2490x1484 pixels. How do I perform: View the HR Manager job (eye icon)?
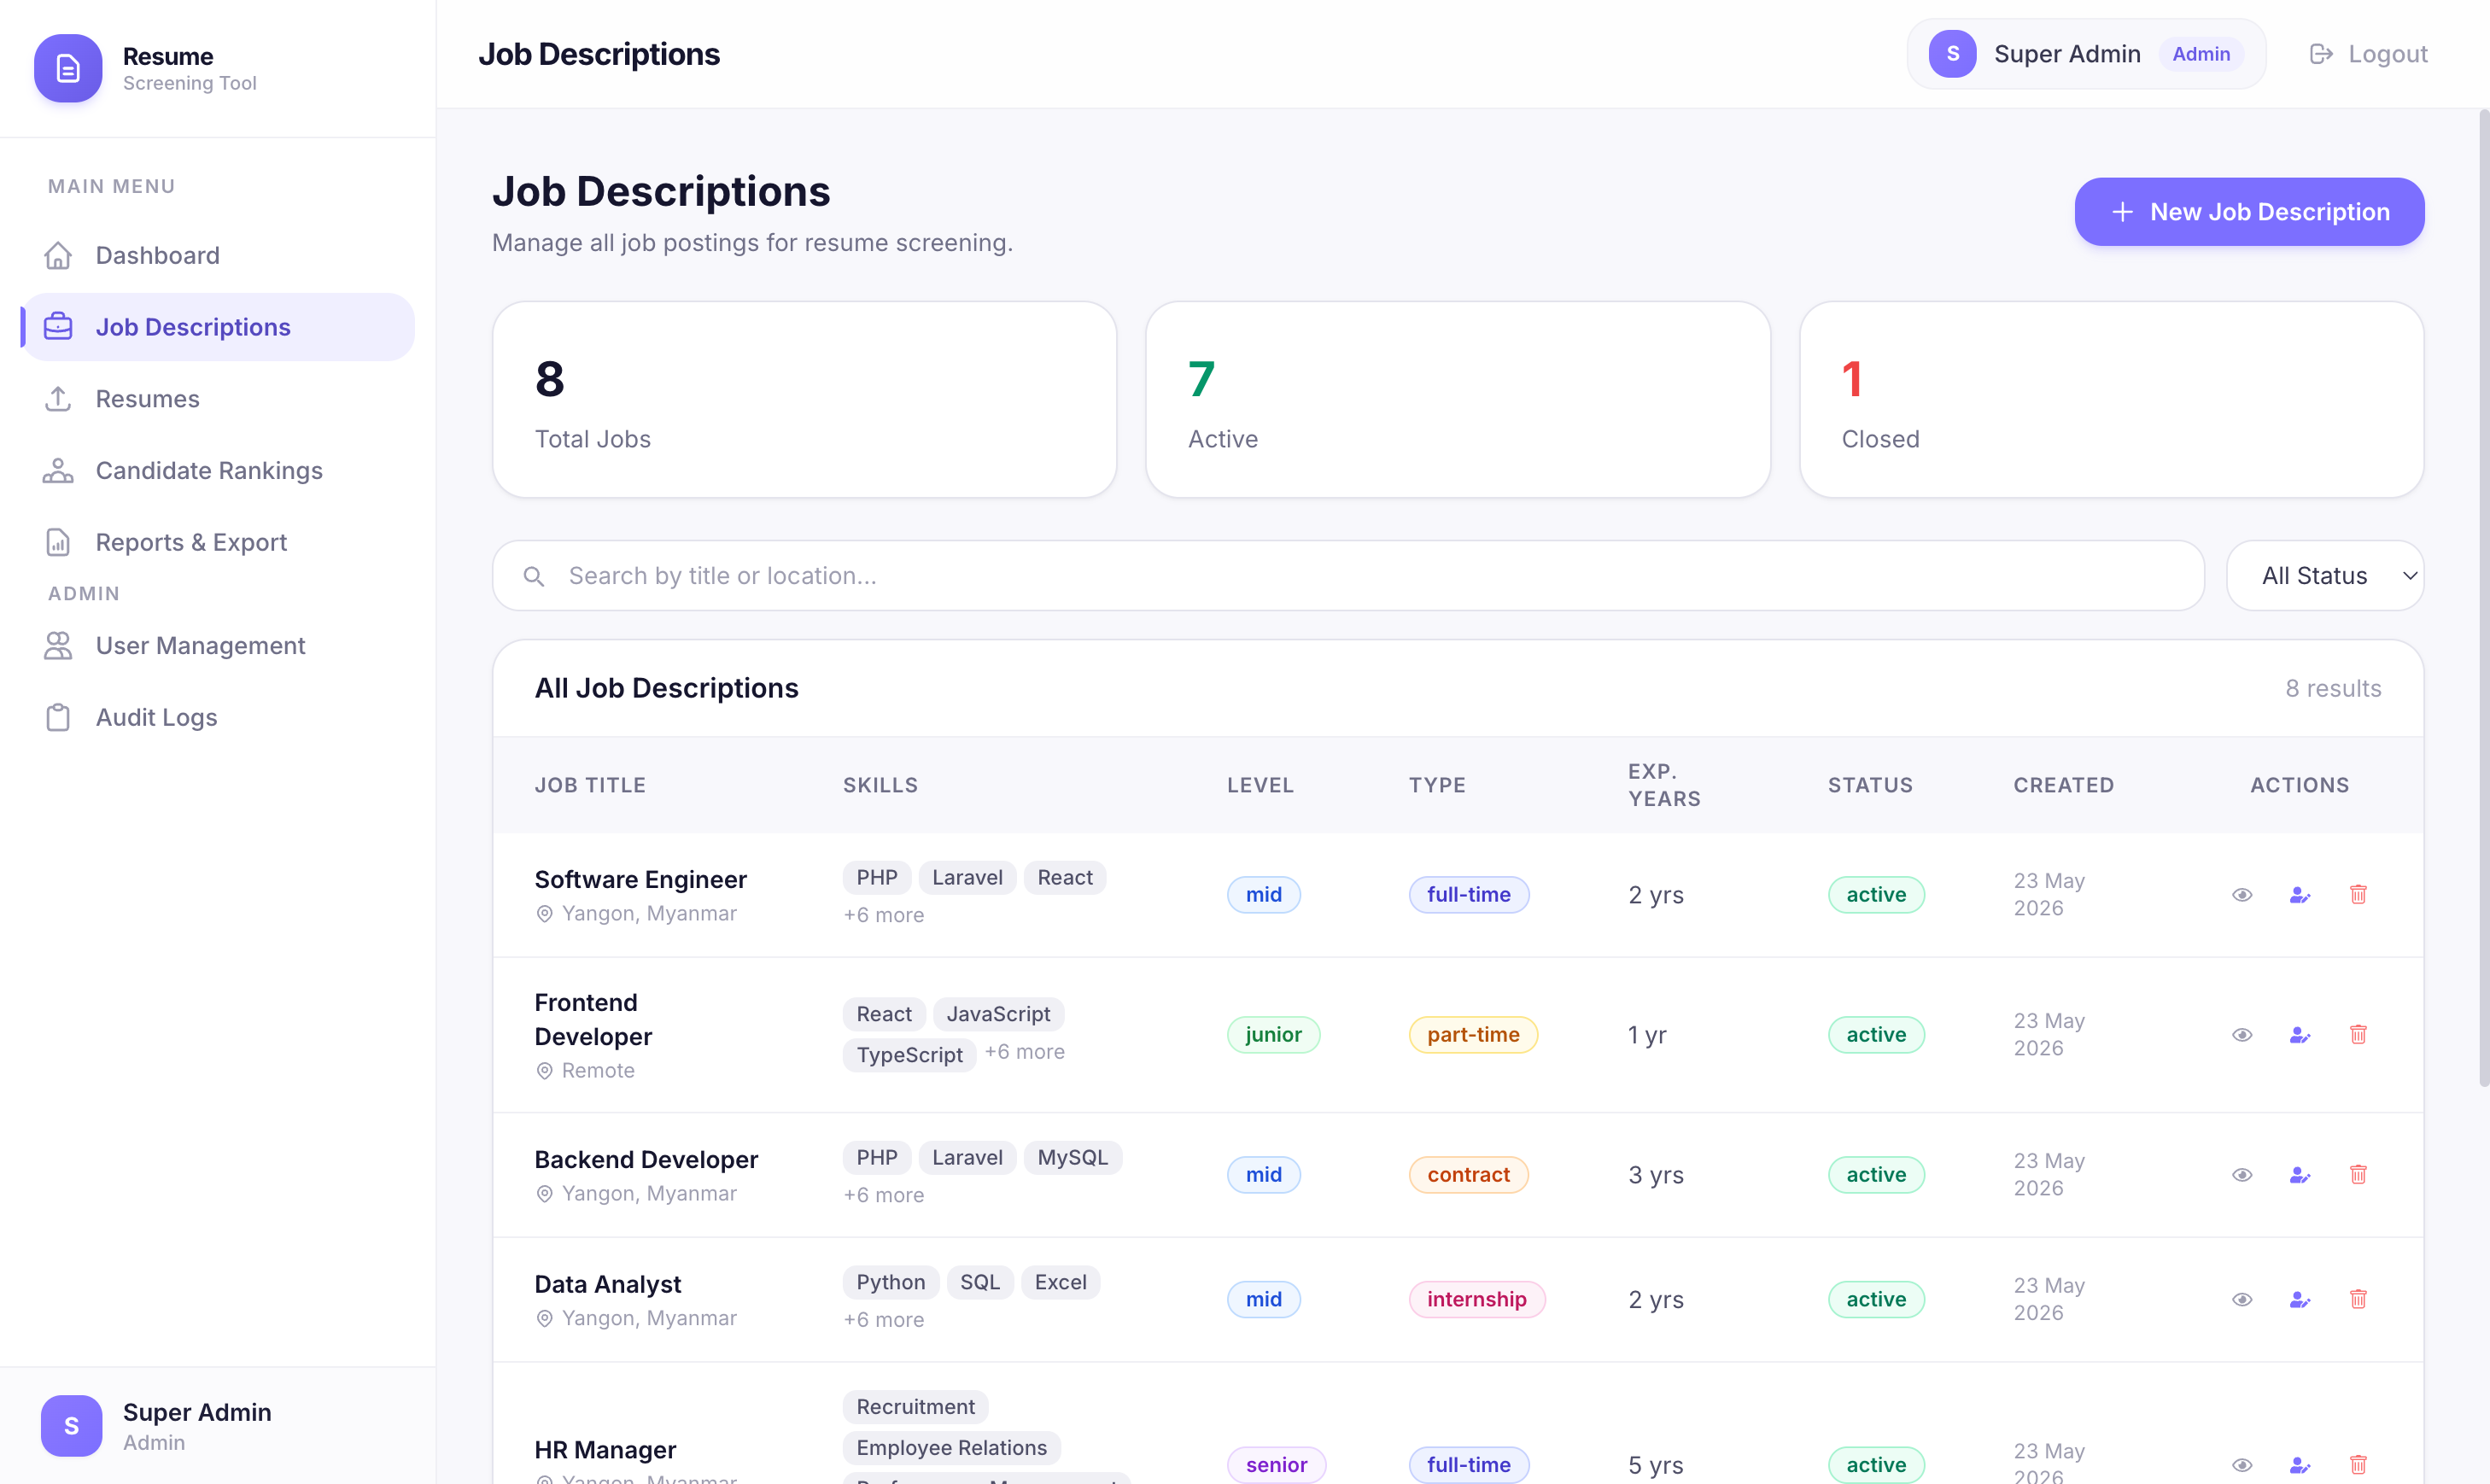point(2242,1465)
